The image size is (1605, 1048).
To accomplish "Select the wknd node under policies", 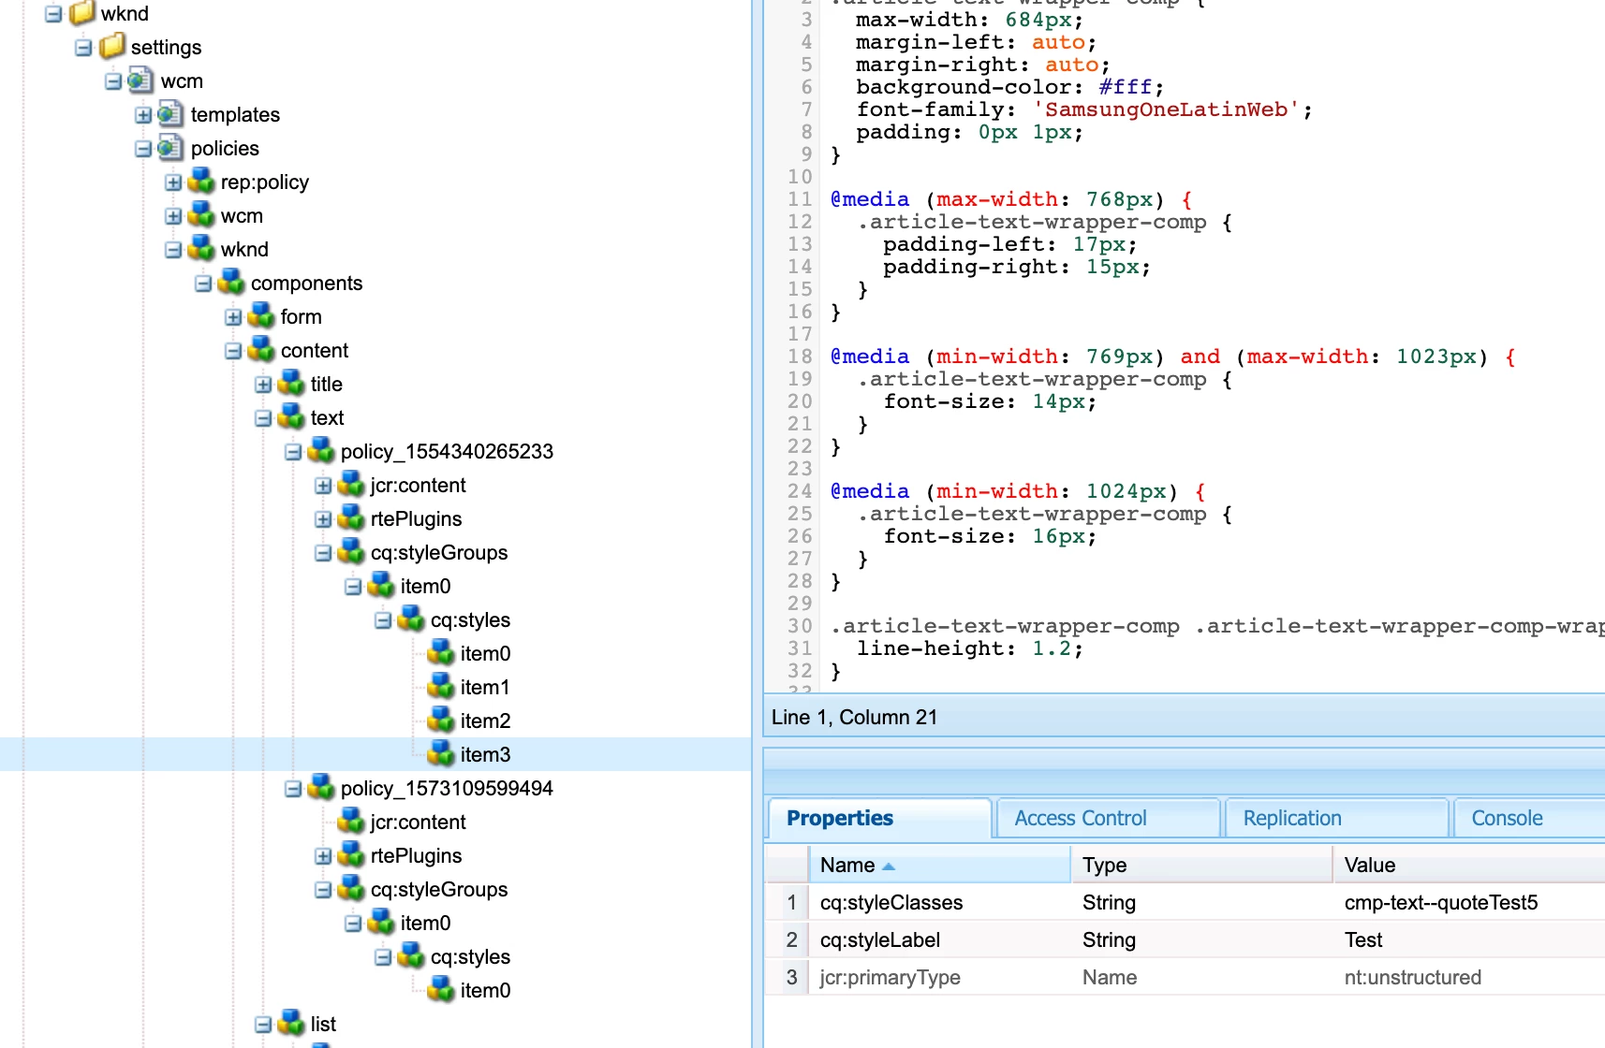I will pos(244,249).
